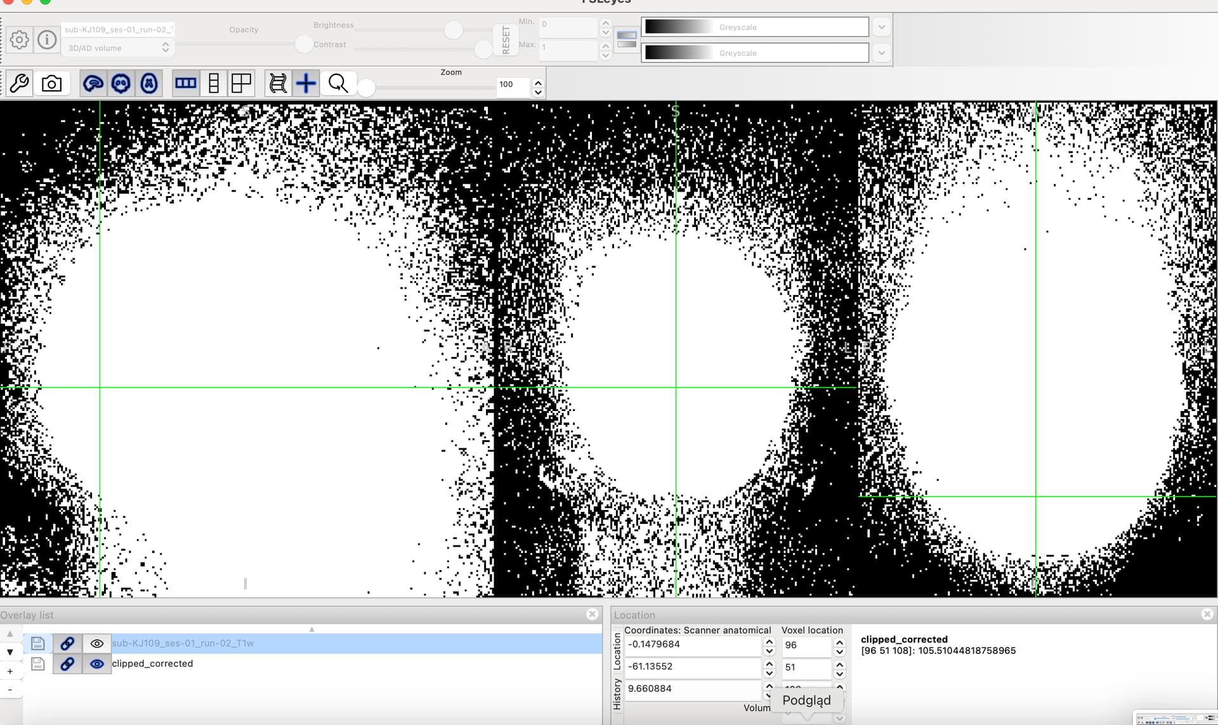The height and width of the screenshot is (725, 1218).
Task: Increase the X world coordinate
Action: point(769,641)
